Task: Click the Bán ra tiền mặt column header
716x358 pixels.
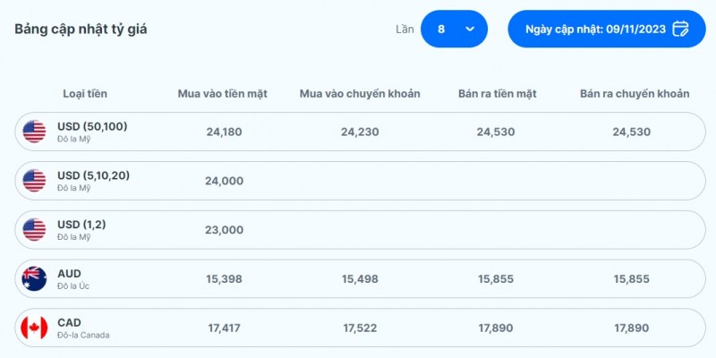Action: click(495, 94)
